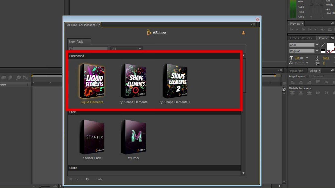This screenshot has height=188, width=335.
Task: Toggle loop option in Preview panel
Action: (330, 30)
